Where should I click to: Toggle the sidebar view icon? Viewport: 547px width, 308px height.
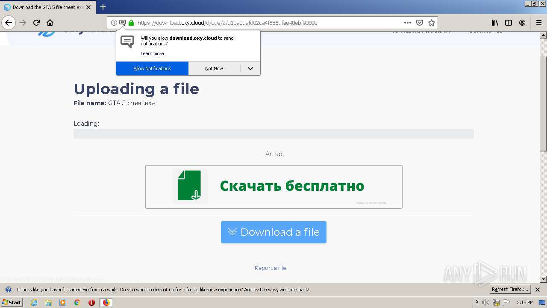pos(509,23)
